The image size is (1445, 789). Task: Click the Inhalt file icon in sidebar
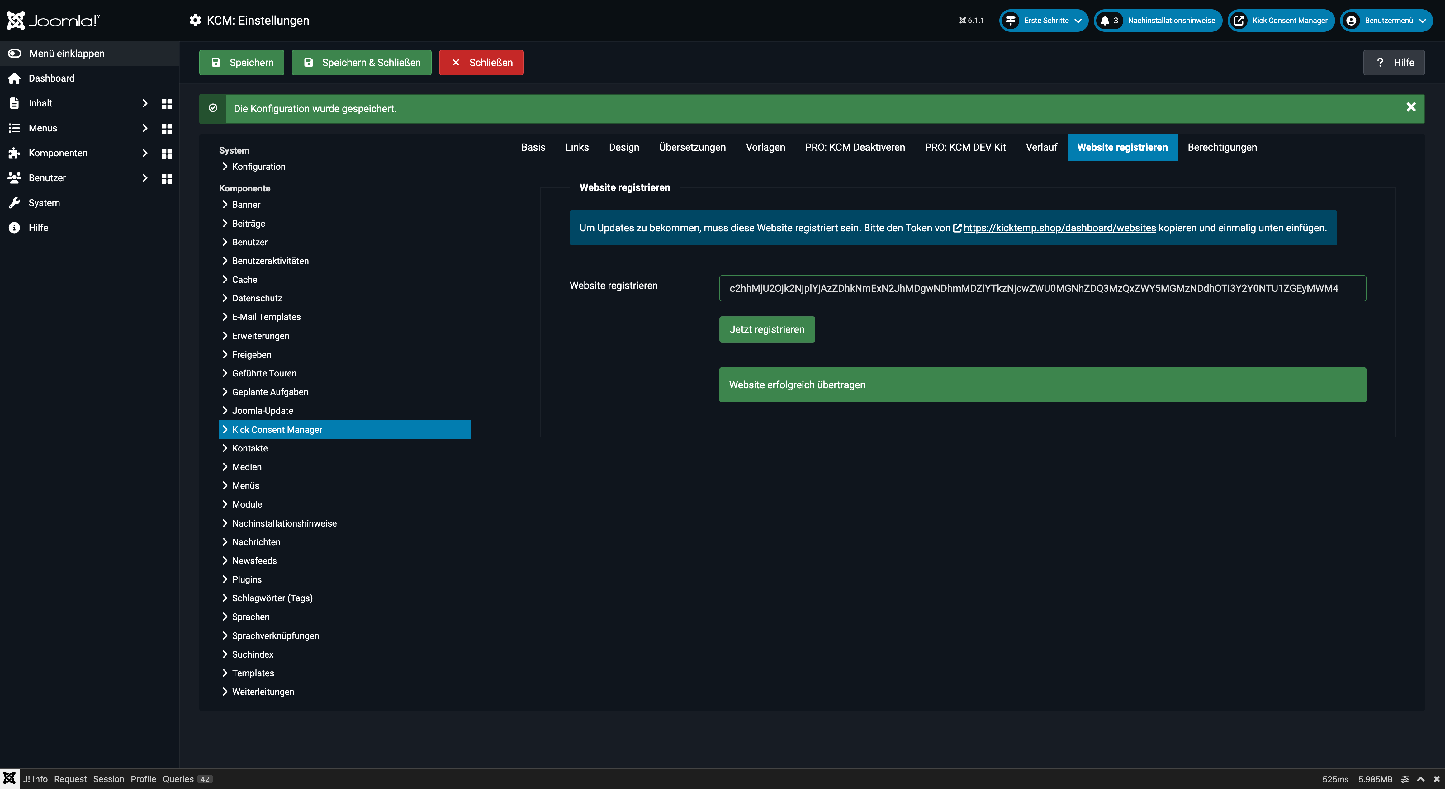click(15, 103)
